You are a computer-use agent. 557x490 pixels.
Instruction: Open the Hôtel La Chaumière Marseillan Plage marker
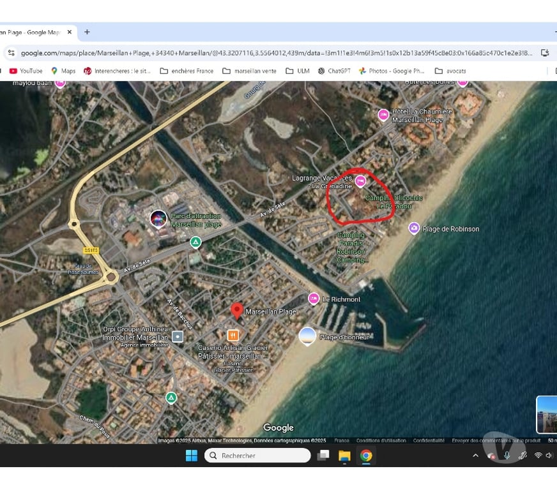point(383,115)
